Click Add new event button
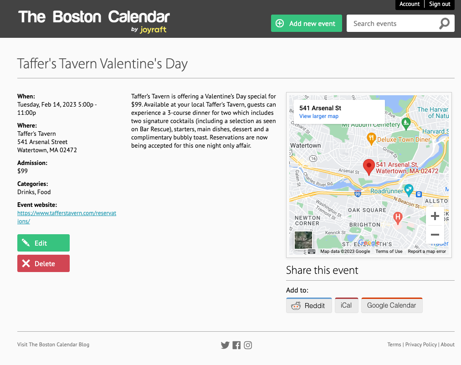461x365 pixels. (307, 24)
